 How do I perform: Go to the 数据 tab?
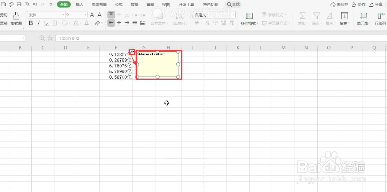pyautogui.click(x=135, y=5)
